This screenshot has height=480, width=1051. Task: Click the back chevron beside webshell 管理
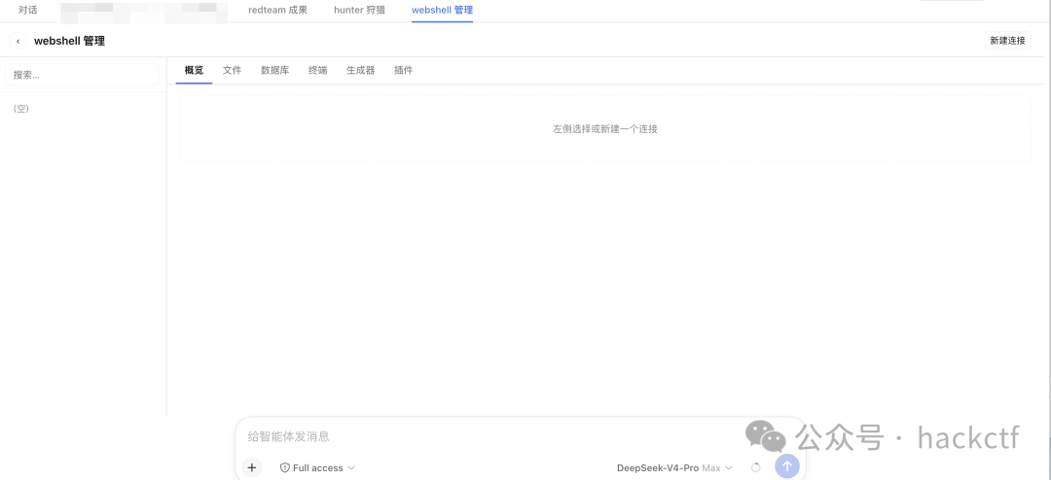18,41
